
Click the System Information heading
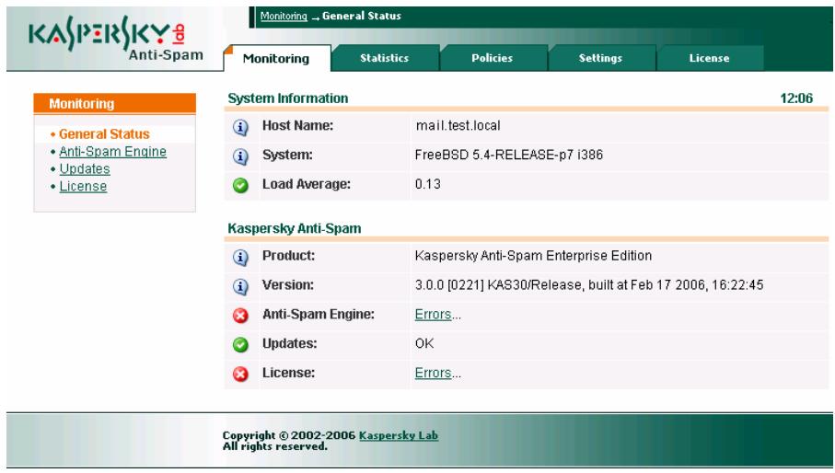point(288,98)
